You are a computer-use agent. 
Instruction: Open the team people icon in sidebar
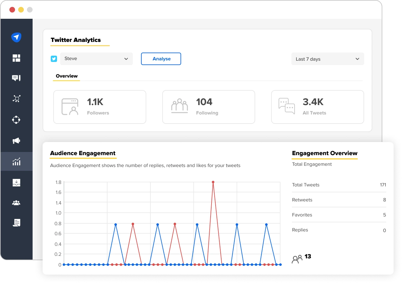click(x=16, y=203)
